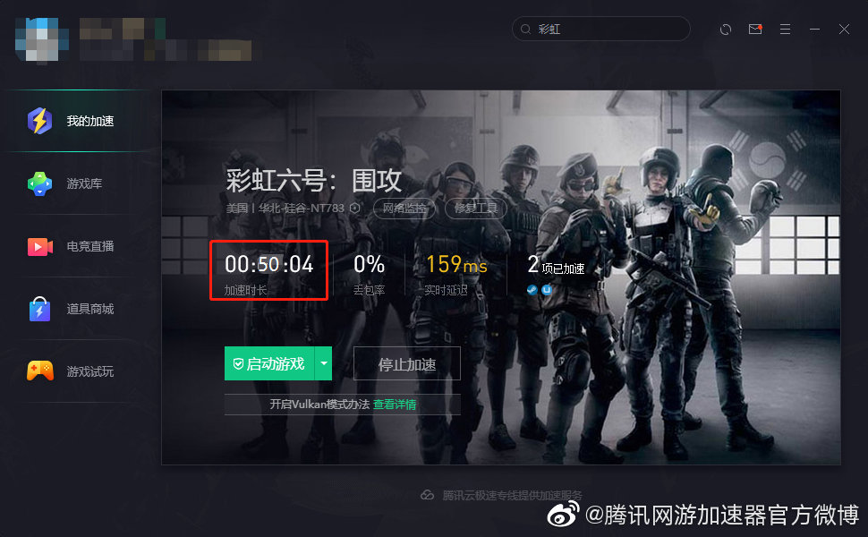
Task: Open 我的加速 lightning bolt icon
Action: click(40, 121)
